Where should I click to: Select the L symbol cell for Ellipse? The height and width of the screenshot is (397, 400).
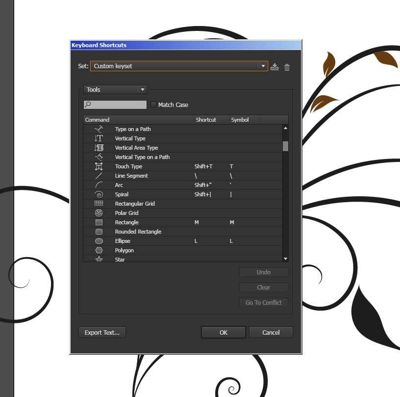tap(231, 241)
